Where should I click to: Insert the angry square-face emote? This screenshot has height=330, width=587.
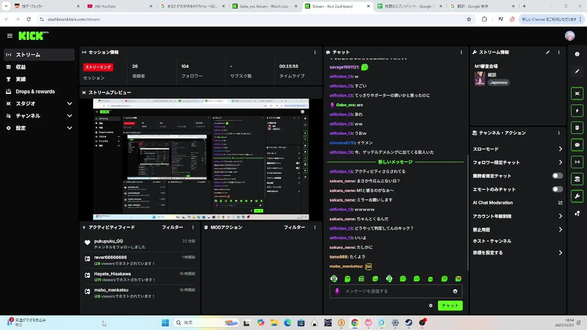point(361,279)
